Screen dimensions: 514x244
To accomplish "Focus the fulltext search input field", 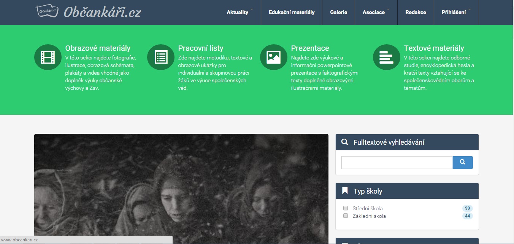I will [x=397, y=162].
